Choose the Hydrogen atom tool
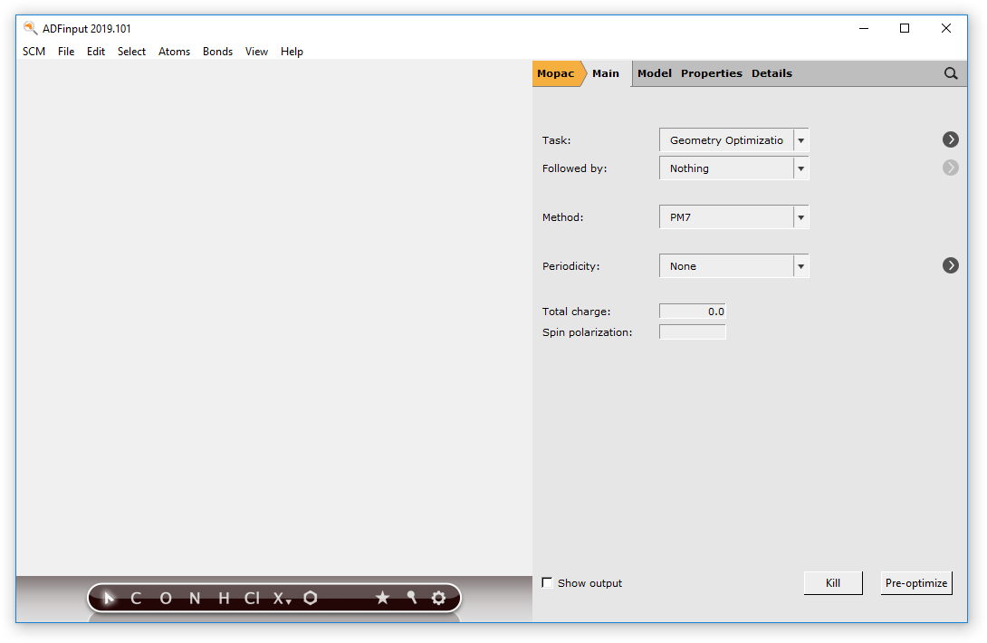 224,598
